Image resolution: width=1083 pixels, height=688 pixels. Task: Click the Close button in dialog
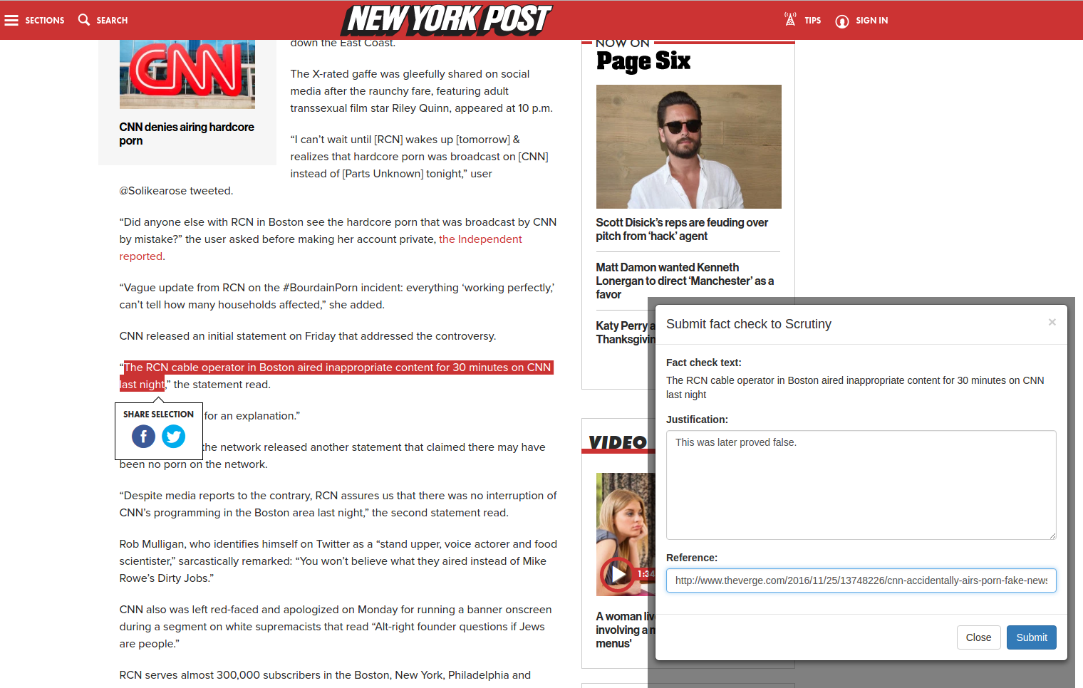[978, 637]
